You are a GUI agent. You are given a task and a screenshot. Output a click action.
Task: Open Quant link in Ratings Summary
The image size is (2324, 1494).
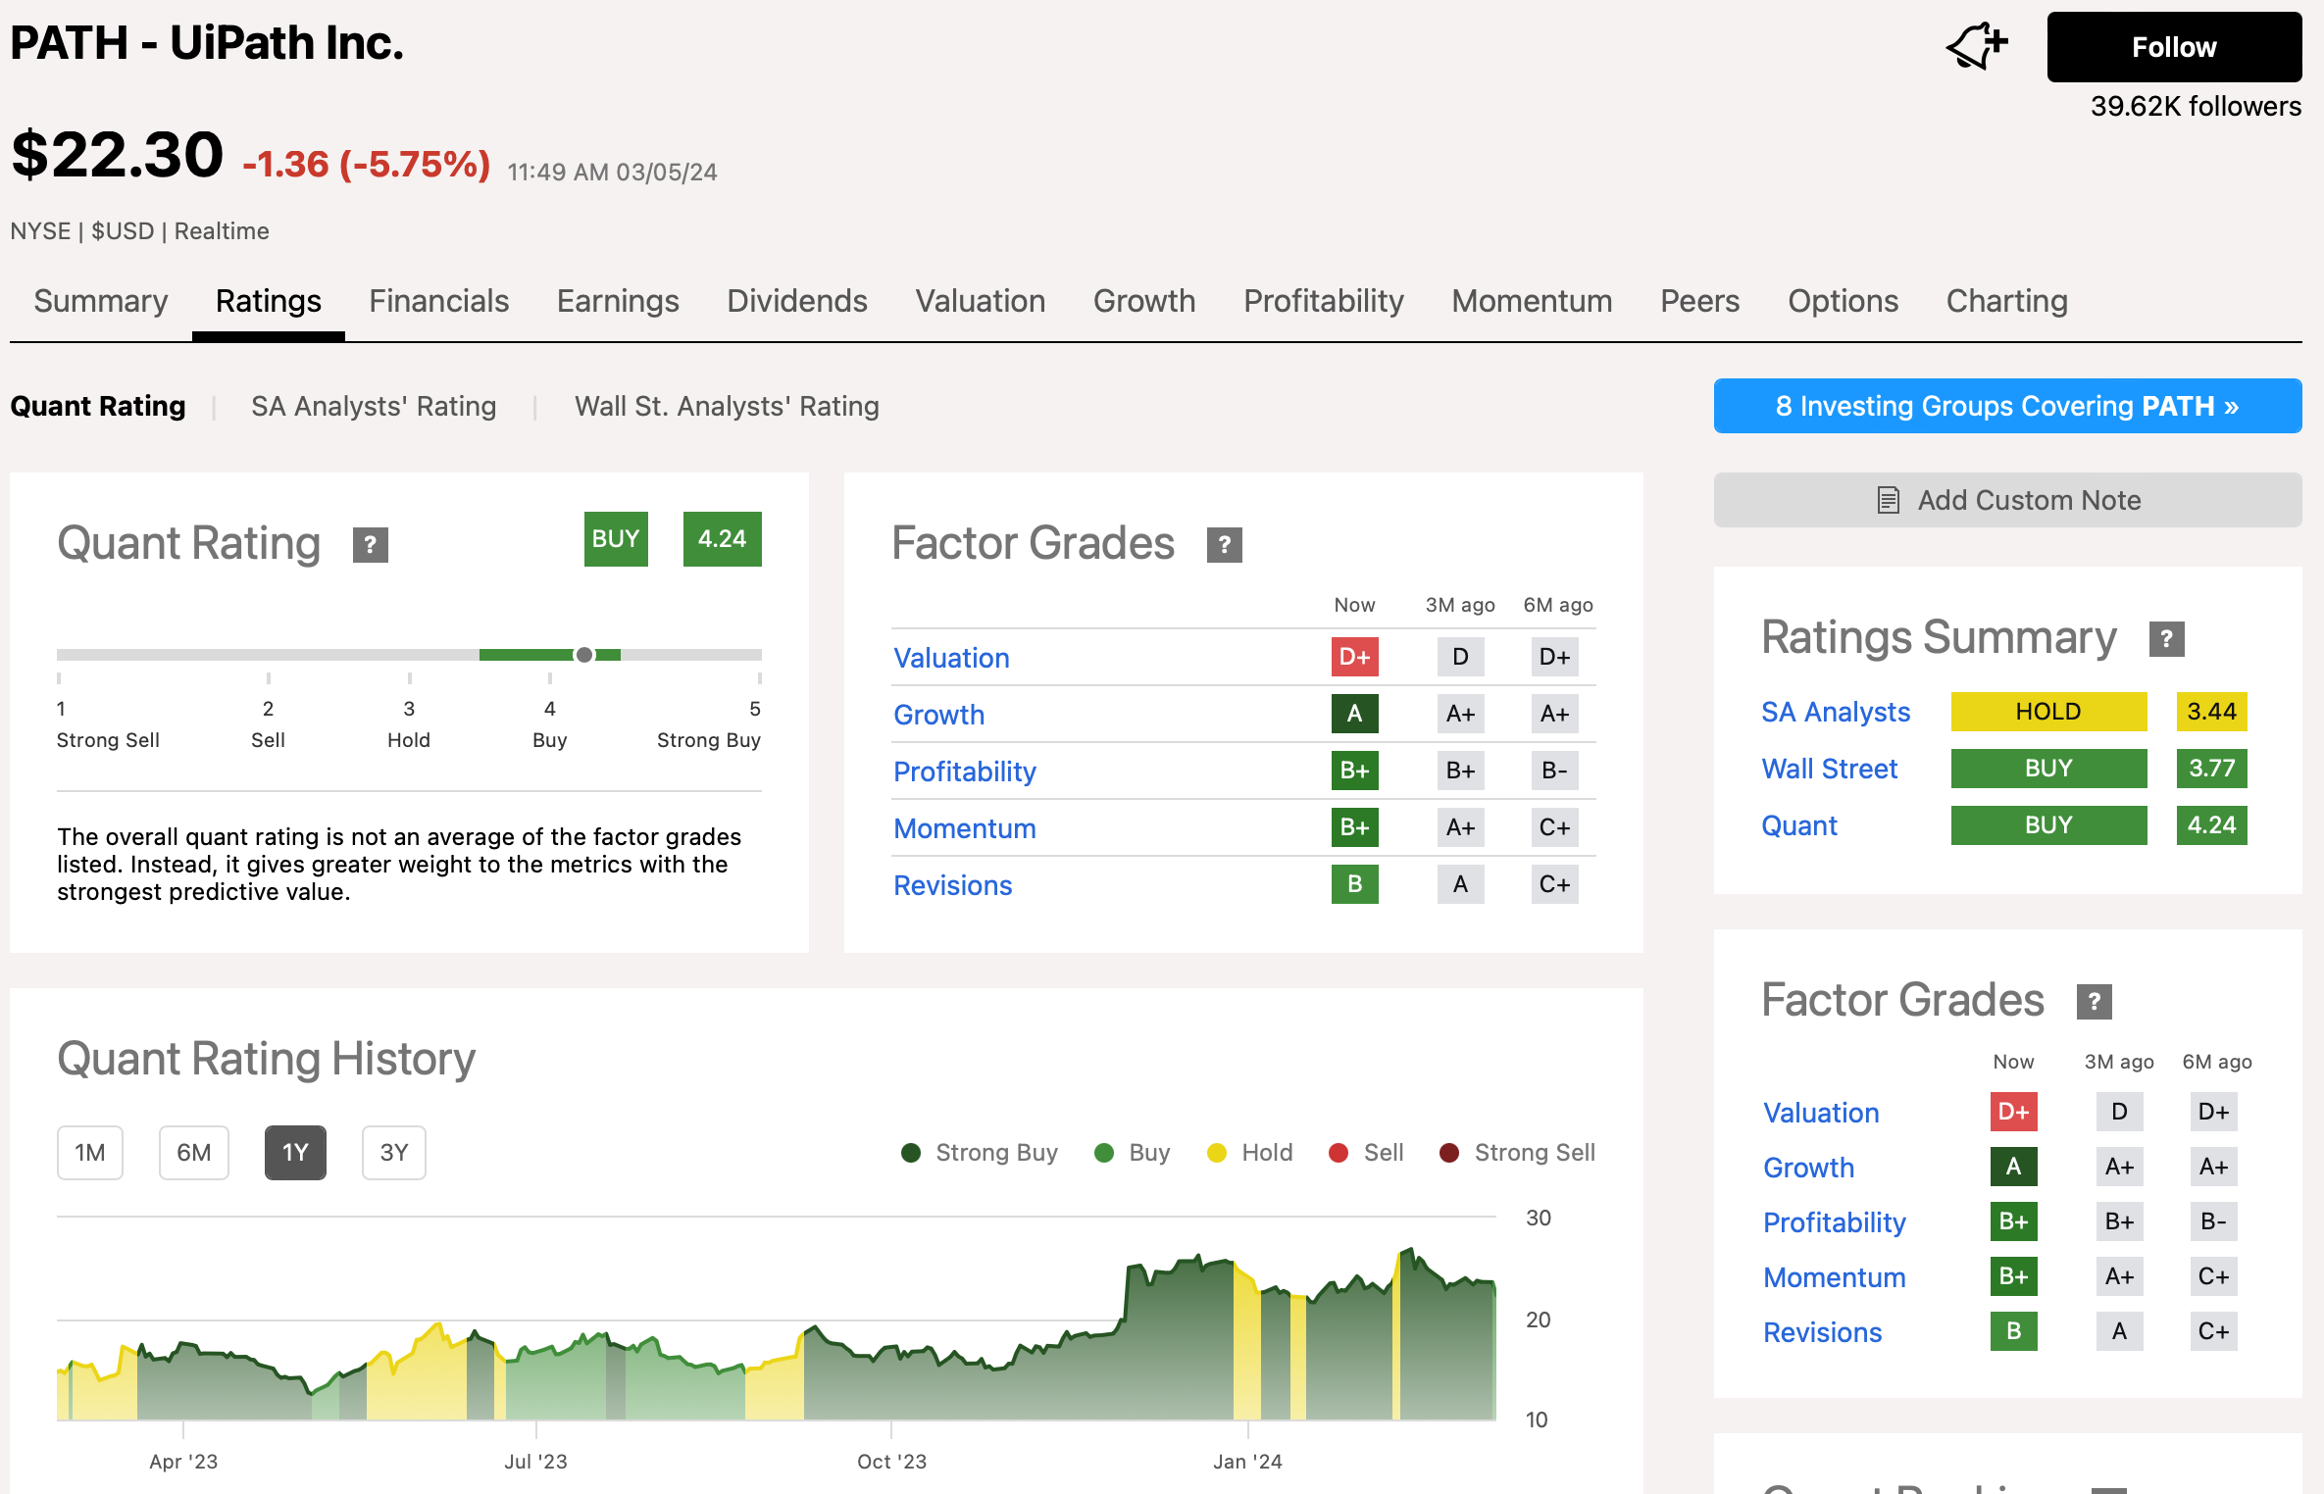coord(1799,825)
